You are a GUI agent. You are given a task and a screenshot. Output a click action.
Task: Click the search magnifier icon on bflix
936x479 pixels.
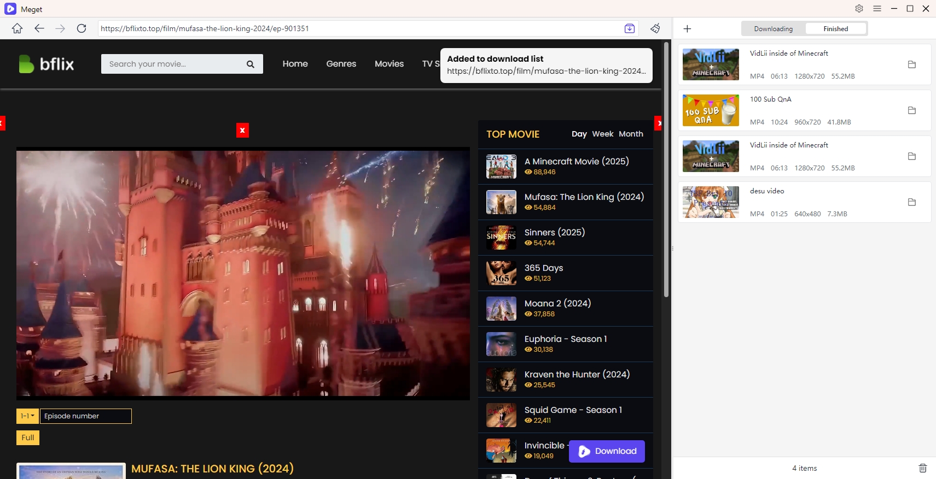[251, 64]
